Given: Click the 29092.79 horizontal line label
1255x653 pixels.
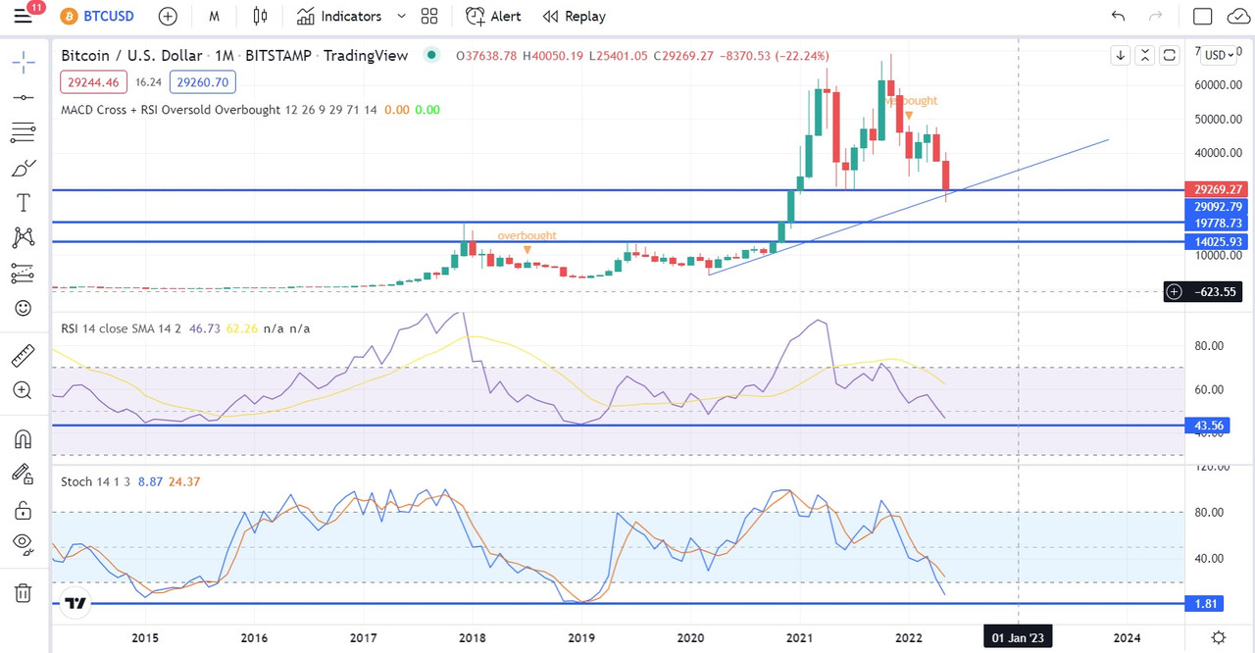Looking at the screenshot, I should pyautogui.click(x=1216, y=207).
